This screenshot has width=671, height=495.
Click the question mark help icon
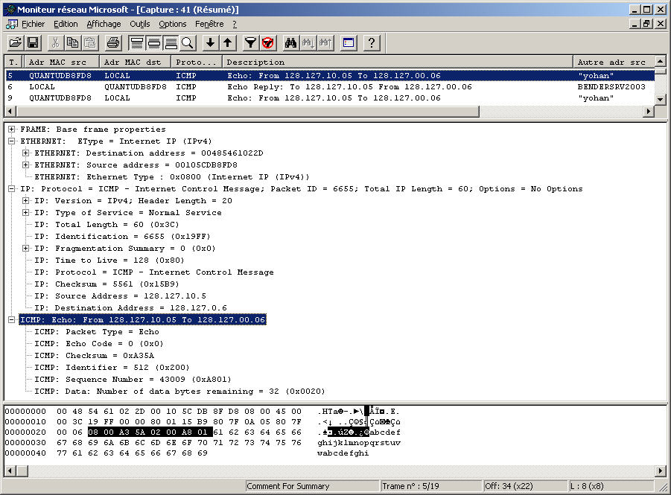371,42
